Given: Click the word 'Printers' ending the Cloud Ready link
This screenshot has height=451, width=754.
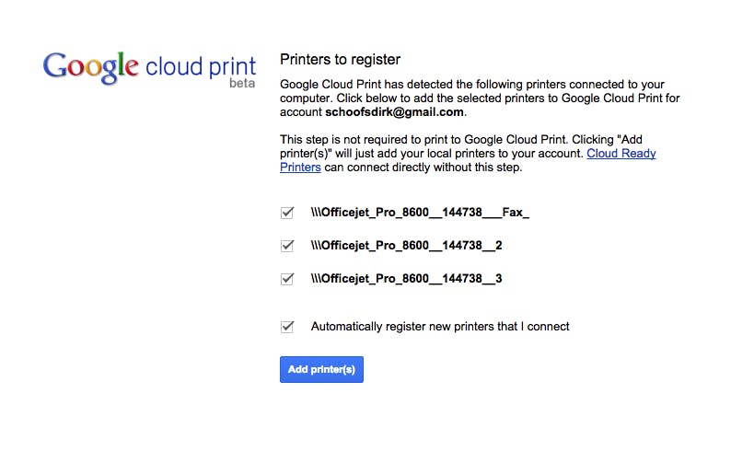Looking at the screenshot, I should click(300, 168).
